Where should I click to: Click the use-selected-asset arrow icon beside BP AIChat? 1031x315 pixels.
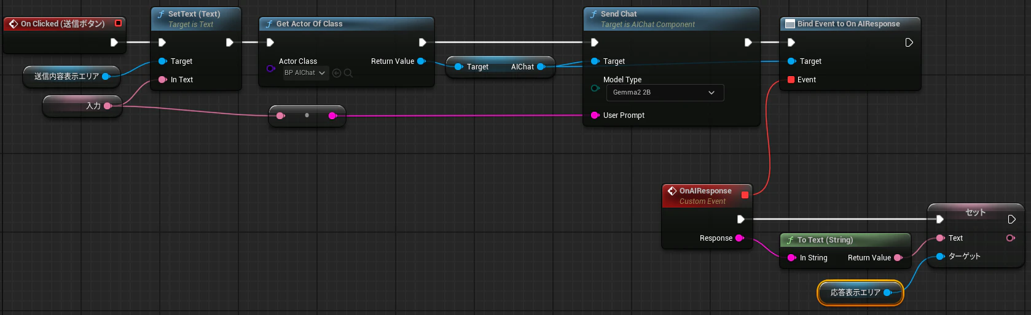pyautogui.click(x=337, y=73)
